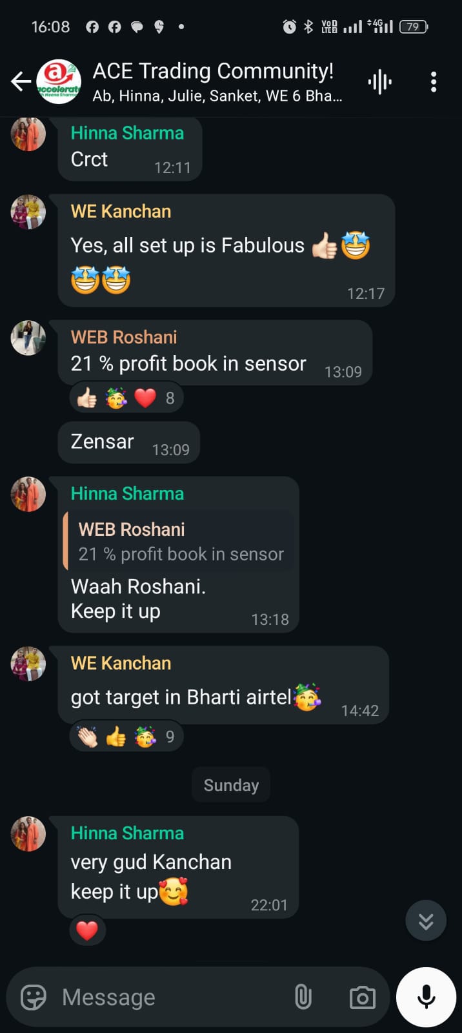Image resolution: width=462 pixels, height=1033 pixels.
Task: View reactions on Bharti airtel message
Action: (126, 736)
